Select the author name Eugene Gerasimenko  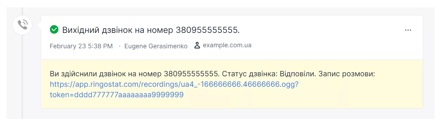[x=156, y=46]
